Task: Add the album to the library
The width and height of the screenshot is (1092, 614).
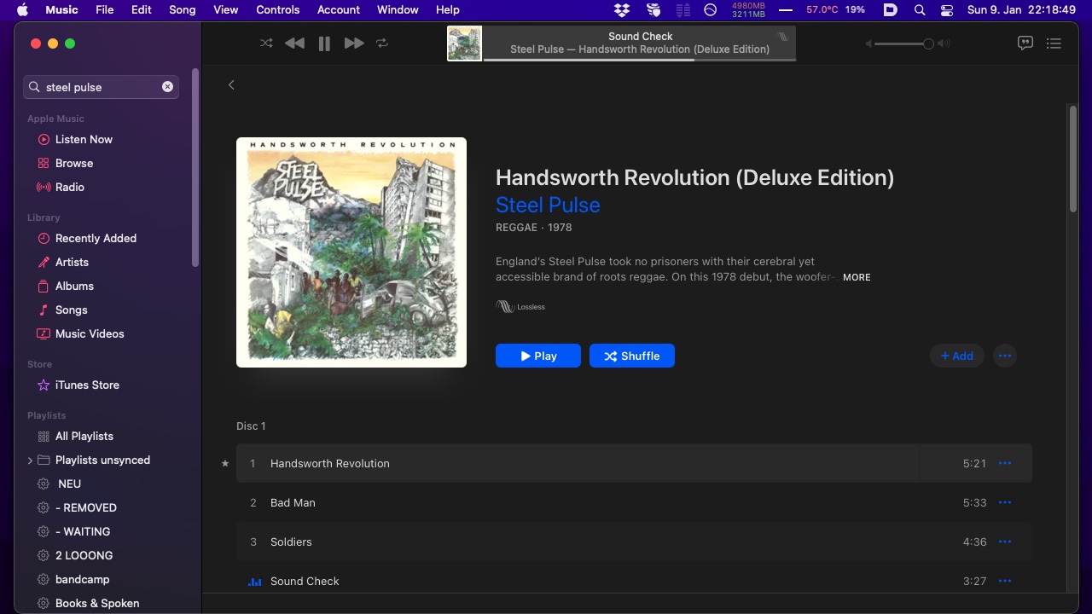Action: pos(957,356)
